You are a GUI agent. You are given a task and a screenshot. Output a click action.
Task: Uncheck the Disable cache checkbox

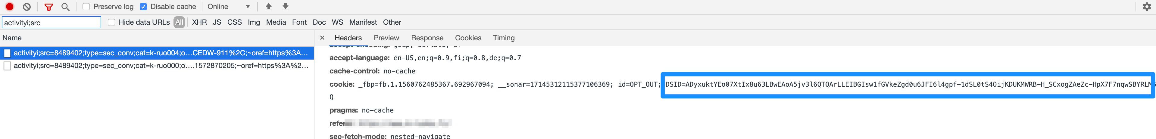pos(144,7)
